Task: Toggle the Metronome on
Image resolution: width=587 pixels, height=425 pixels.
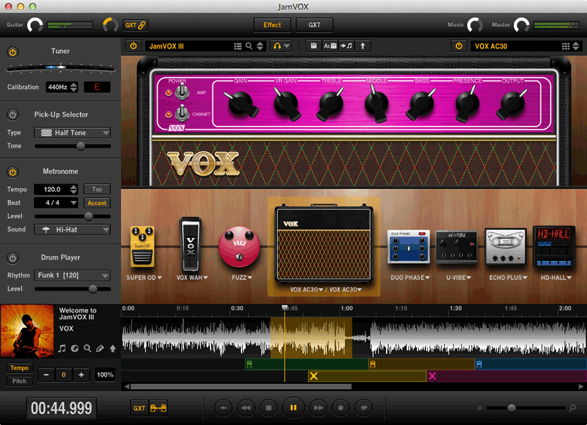Action: click(13, 171)
